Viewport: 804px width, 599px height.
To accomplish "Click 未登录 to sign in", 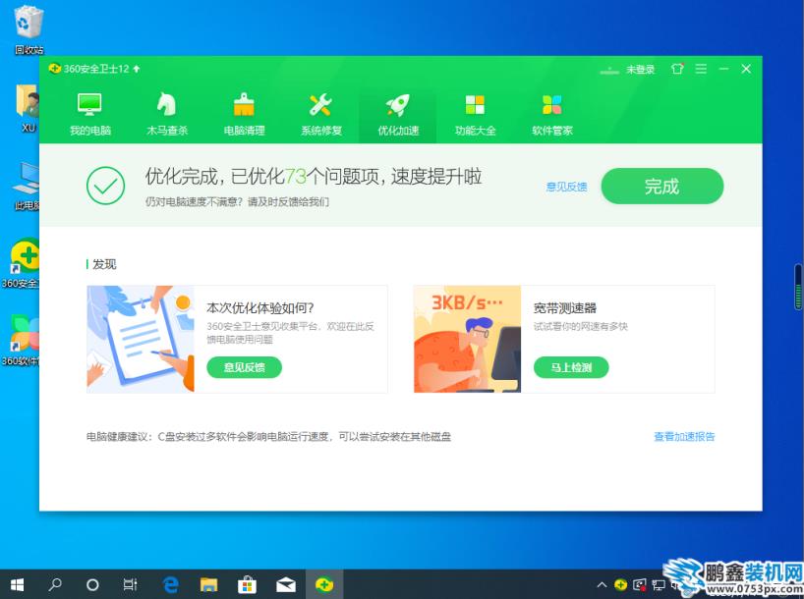I will (640, 69).
